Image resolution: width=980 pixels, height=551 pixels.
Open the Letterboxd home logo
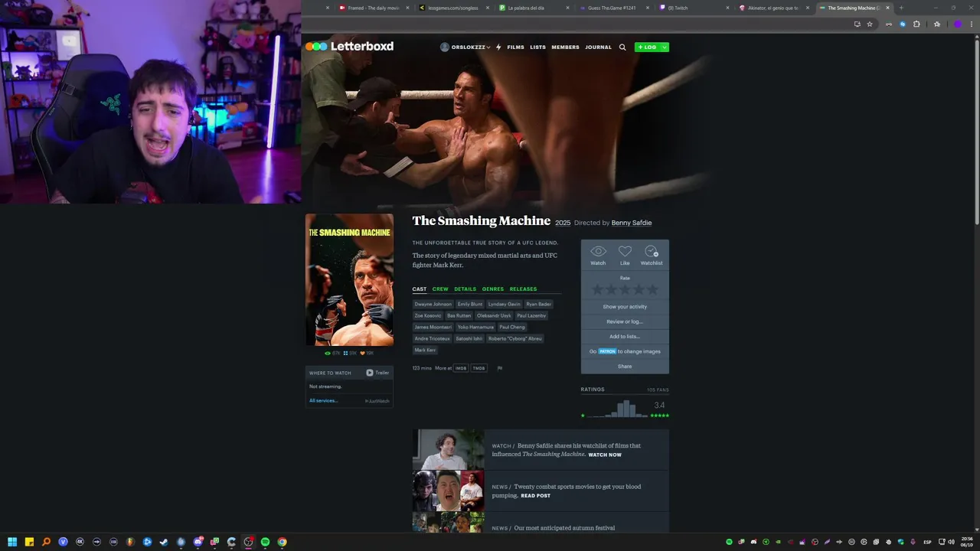(x=349, y=47)
